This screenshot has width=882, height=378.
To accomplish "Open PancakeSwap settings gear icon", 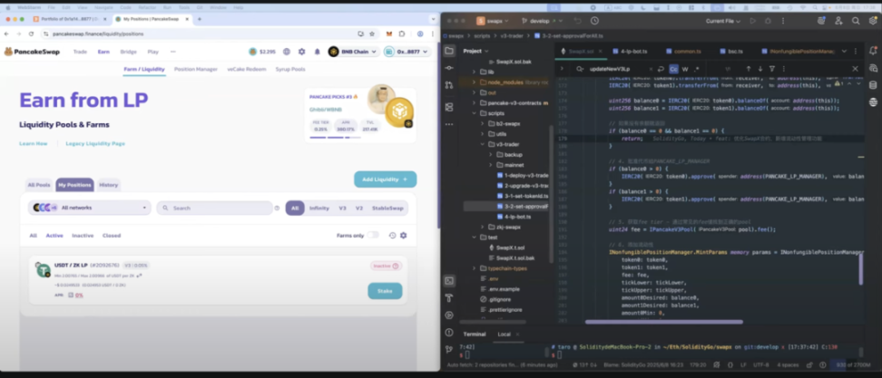I will click(x=301, y=52).
